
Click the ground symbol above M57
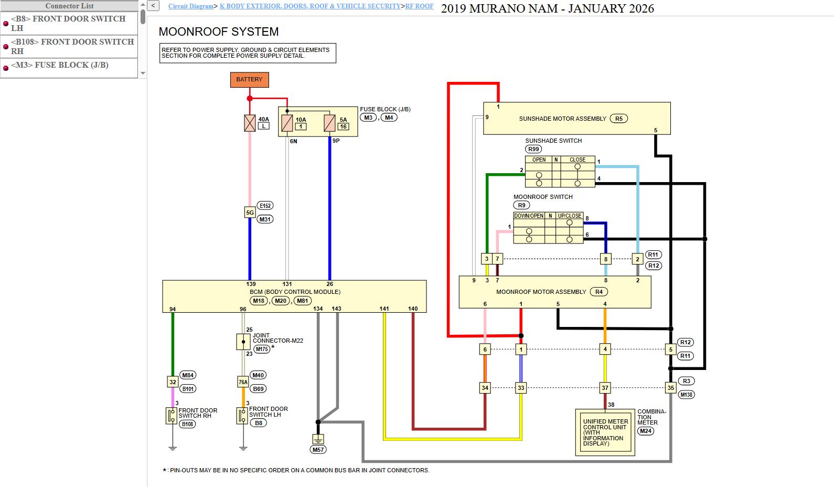pos(318,439)
